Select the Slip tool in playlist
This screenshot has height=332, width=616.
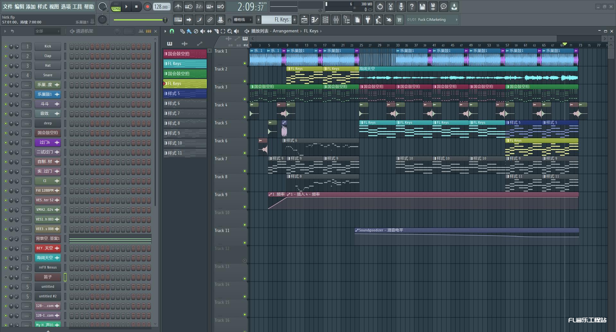point(209,31)
